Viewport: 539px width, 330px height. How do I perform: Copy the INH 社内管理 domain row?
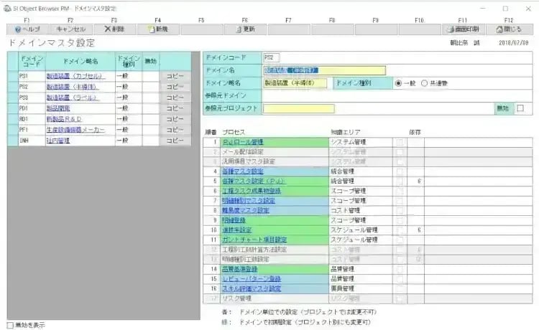click(x=175, y=141)
